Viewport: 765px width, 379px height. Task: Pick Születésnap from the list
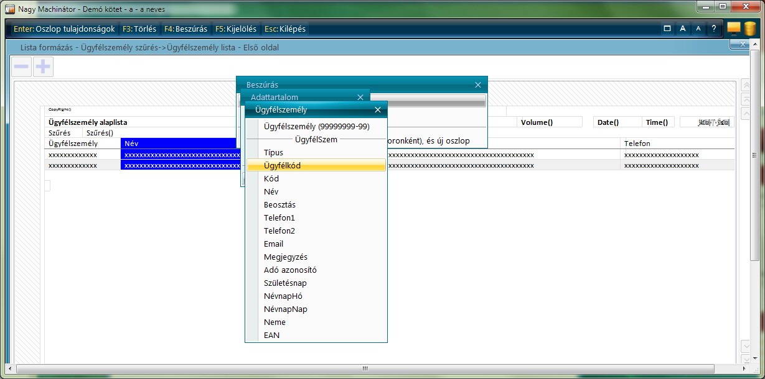pyautogui.click(x=285, y=283)
